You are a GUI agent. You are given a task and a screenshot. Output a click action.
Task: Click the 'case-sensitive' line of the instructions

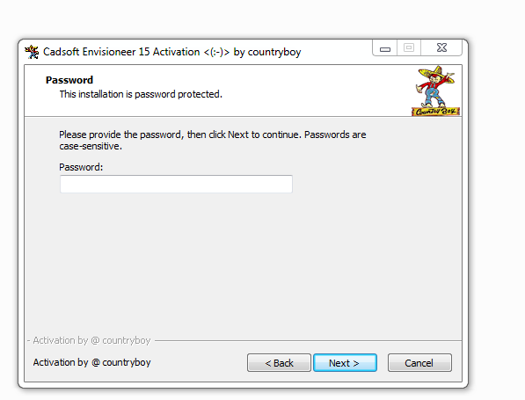(x=91, y=146)
